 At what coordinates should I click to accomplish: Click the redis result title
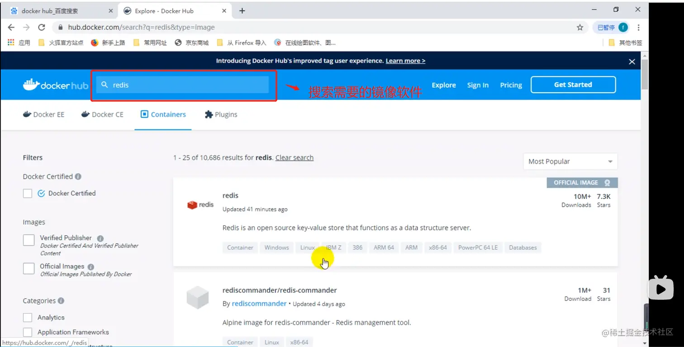pos(230,195)
